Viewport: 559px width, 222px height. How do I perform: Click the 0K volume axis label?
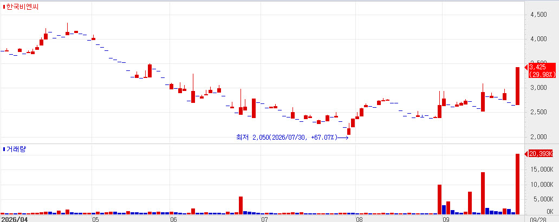coord(550,211)
